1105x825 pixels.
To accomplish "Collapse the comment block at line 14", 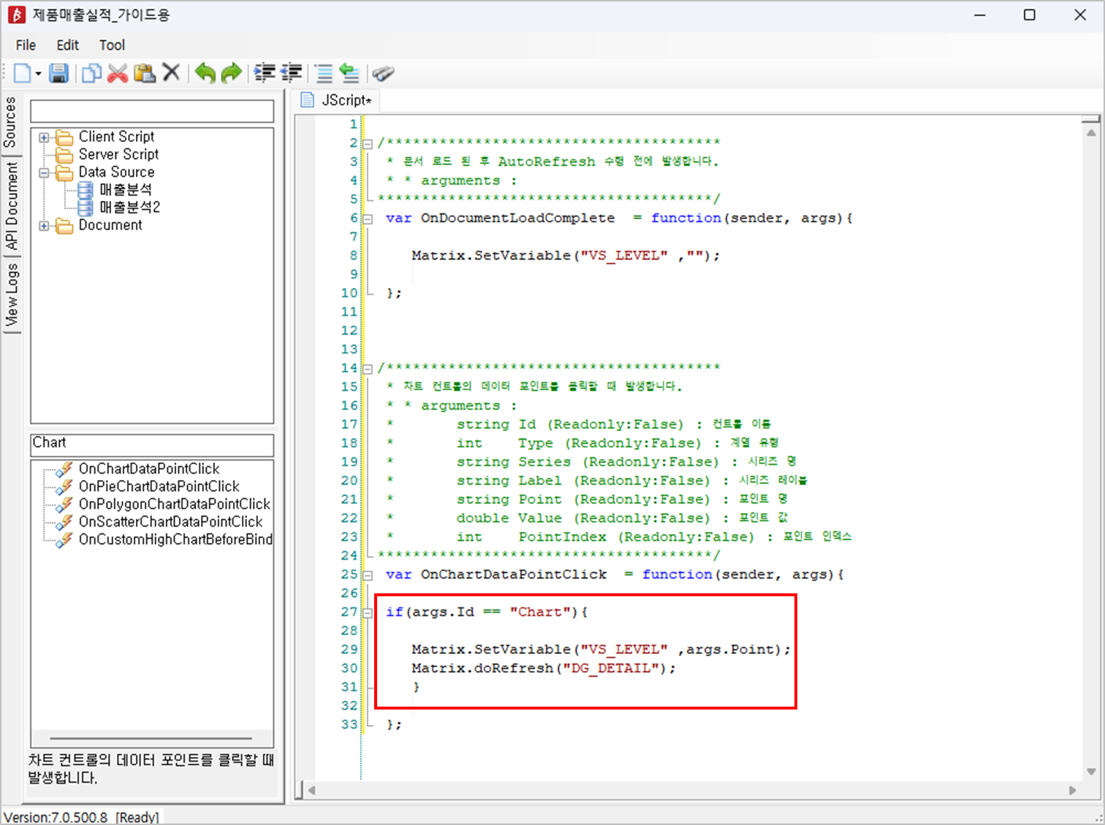I will [x=368, y=368].
